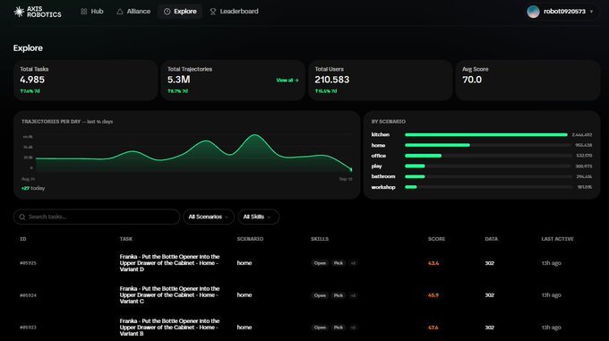Sort by the TASK column header
Viewport: 609px width, 341px height.
pos(126,239)
